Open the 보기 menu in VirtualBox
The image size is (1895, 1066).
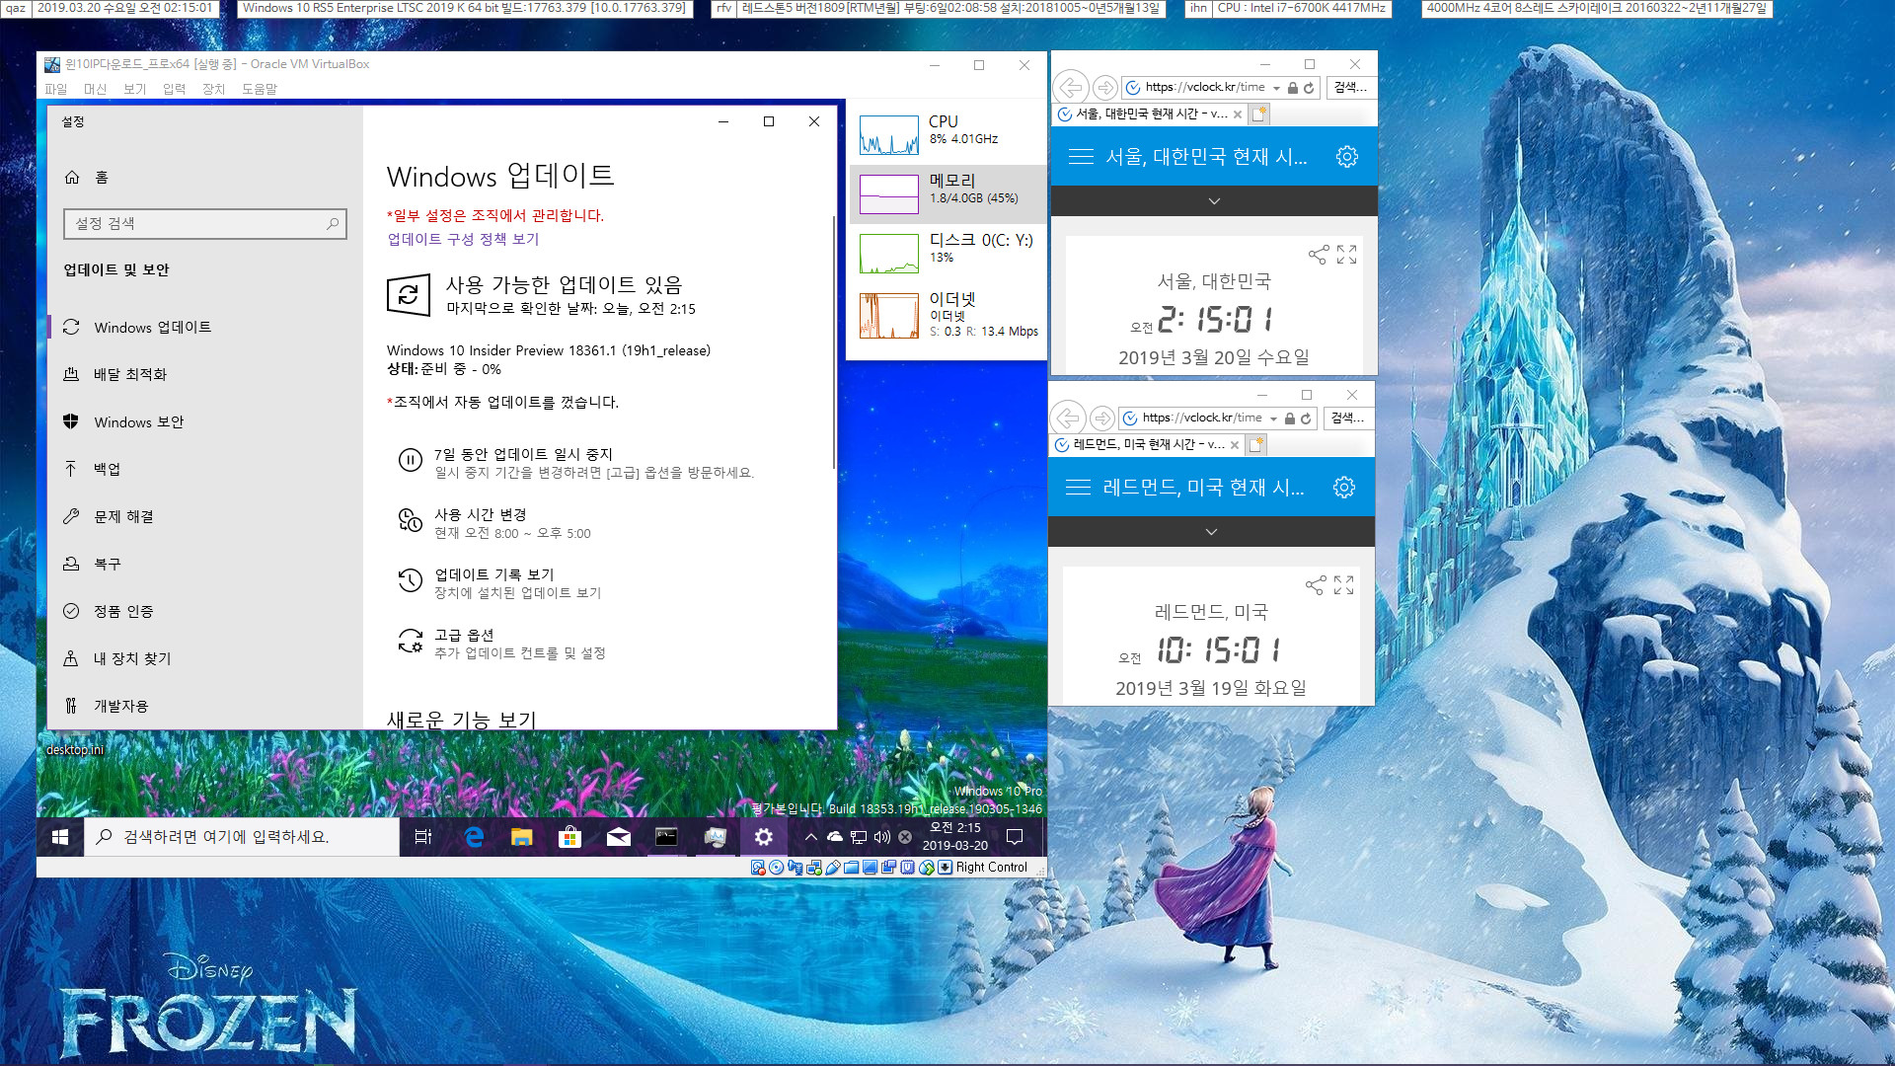[134, 89]
